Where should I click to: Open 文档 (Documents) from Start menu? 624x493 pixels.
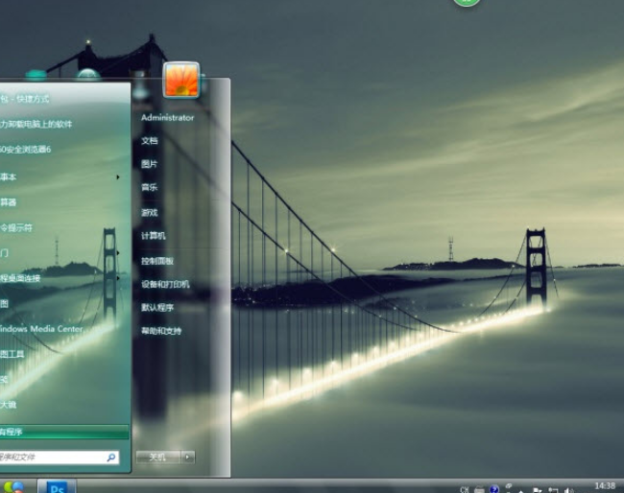pyautogui.click(x=150, y=141)
